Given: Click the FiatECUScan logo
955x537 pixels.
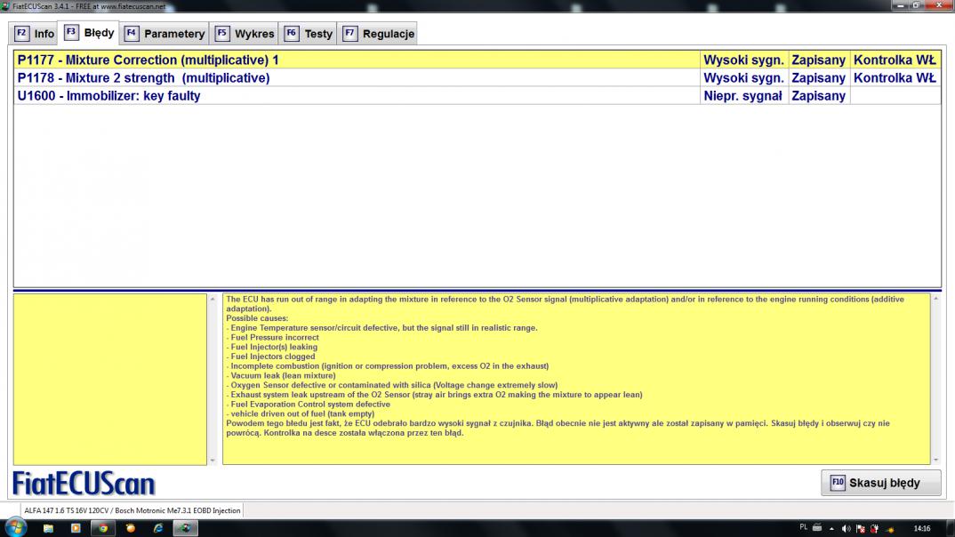Looking at the screenshot, I should coord(84,484).
